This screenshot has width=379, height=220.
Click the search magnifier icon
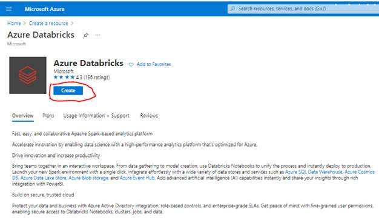(232, 8)
